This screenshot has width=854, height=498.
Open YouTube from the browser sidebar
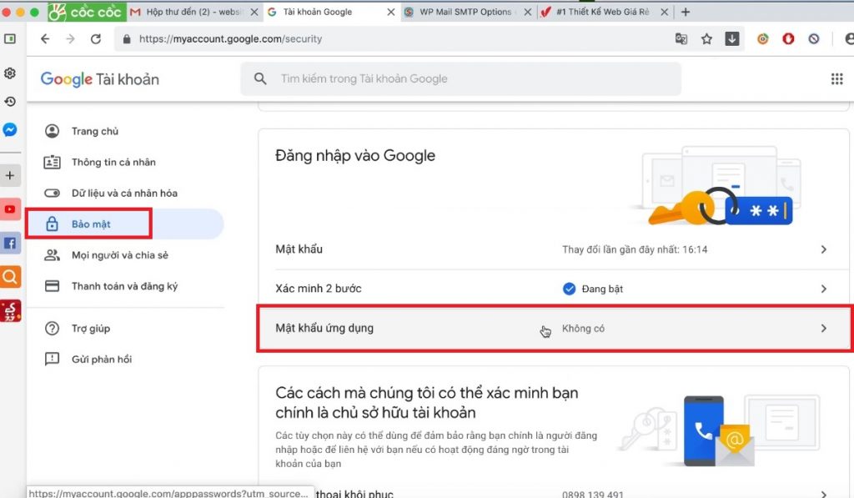pos(10,209)
